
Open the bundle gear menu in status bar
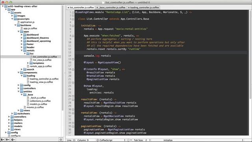point(129,140)
